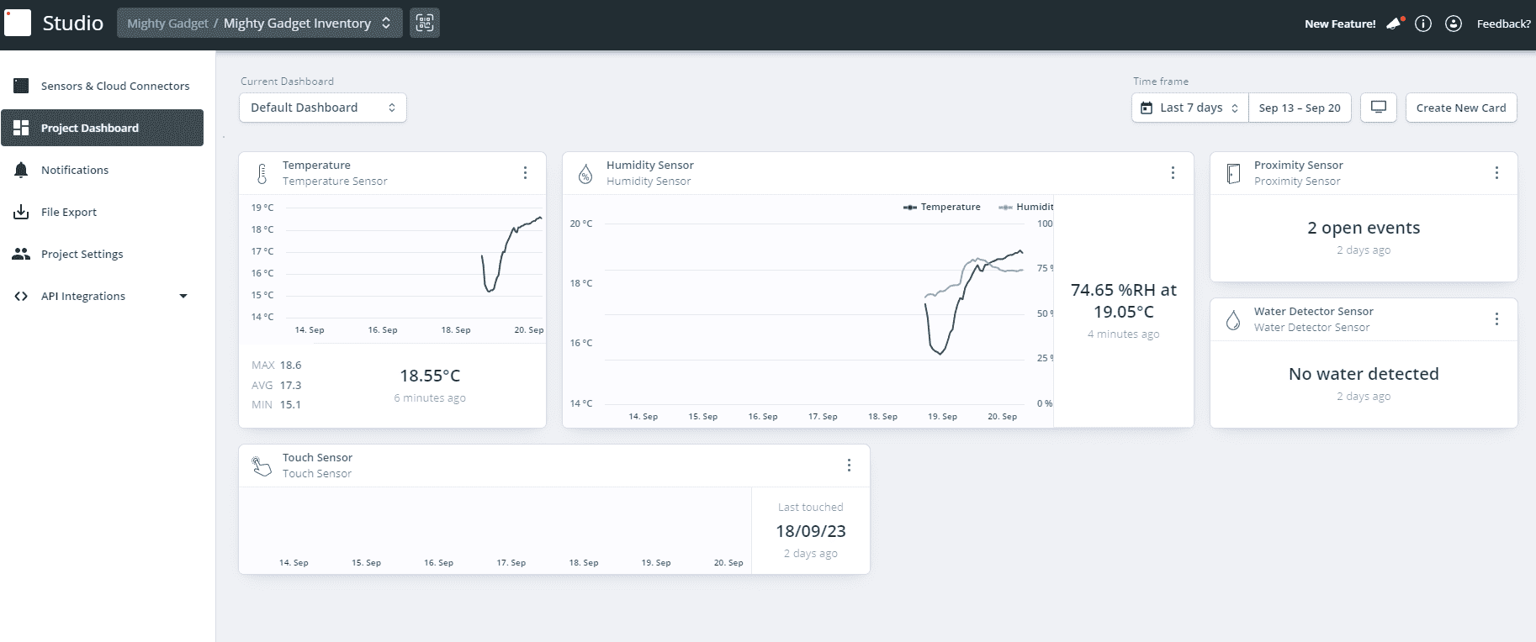The width and height of the screenshot is (1536, 642).
Task: Open Proximity Sensor card options menu
Action: (x=1496, y=172)
